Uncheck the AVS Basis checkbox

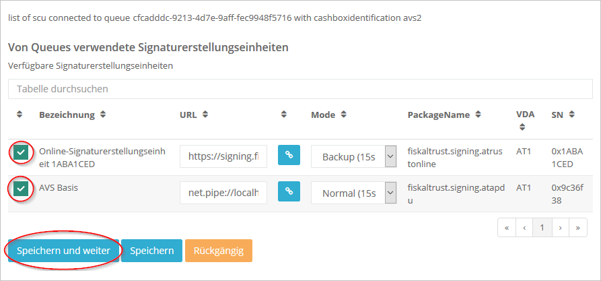[21, 189]
